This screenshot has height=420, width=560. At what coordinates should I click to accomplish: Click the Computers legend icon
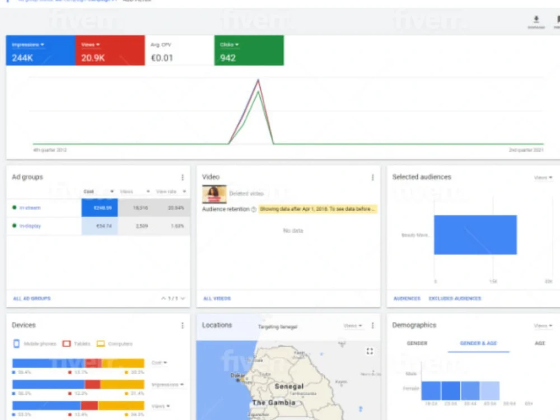click(x=101, y=344)
